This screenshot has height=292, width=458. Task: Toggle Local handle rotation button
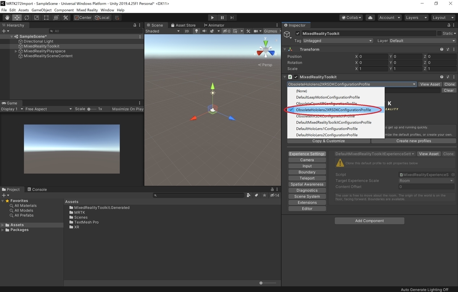(x=102, y=18)
